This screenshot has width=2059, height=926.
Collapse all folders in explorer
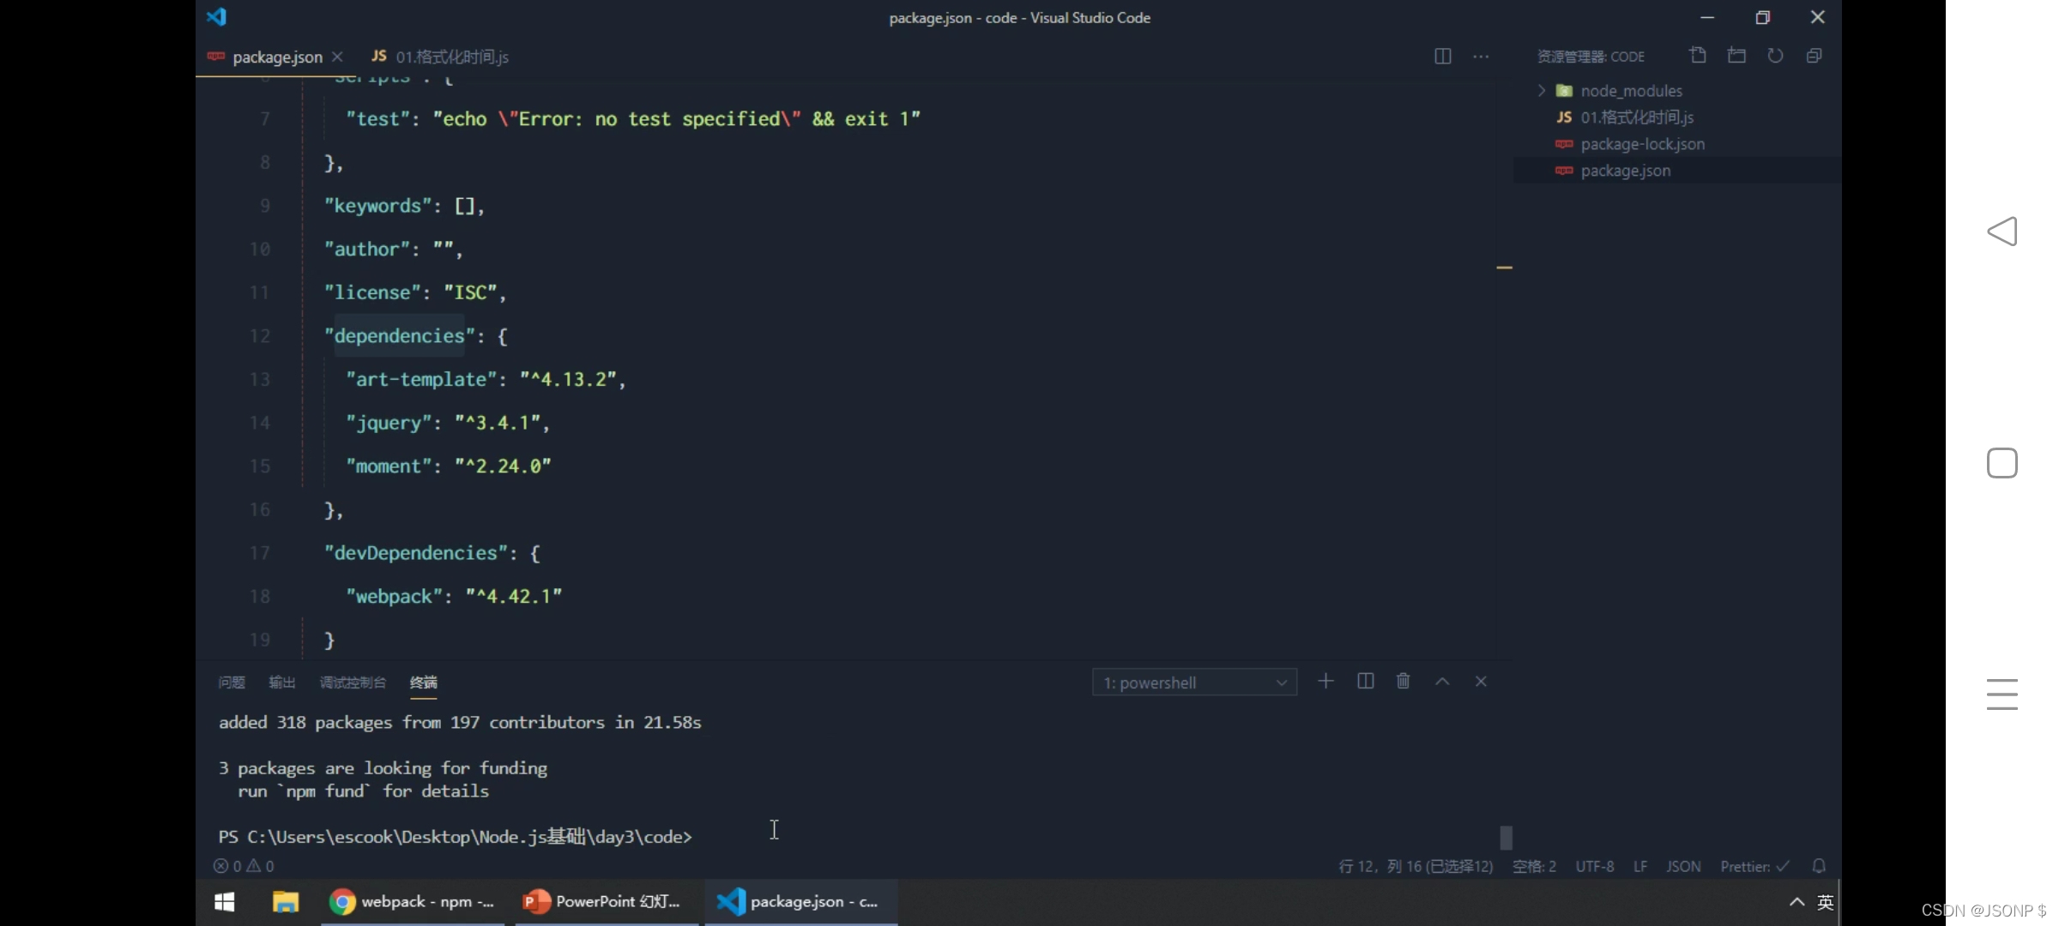1814,56
